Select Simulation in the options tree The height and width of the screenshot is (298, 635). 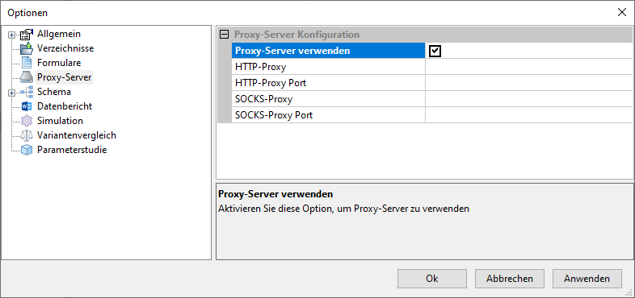60,121
